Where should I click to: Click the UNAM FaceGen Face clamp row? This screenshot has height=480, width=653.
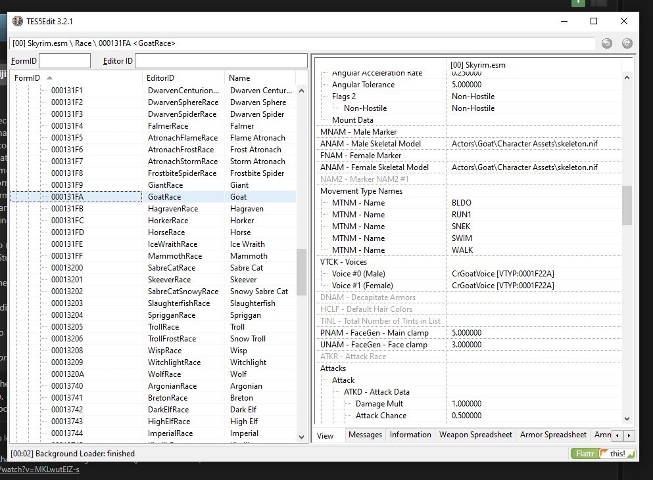tap(468, 344)
